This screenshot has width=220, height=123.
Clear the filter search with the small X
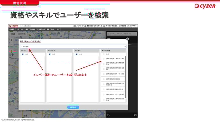125,47
